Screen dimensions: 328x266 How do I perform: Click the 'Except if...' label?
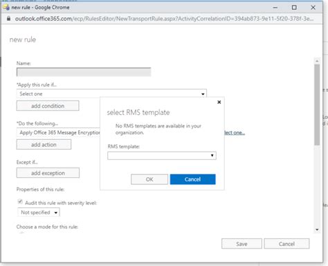click(x=27, y=162)
